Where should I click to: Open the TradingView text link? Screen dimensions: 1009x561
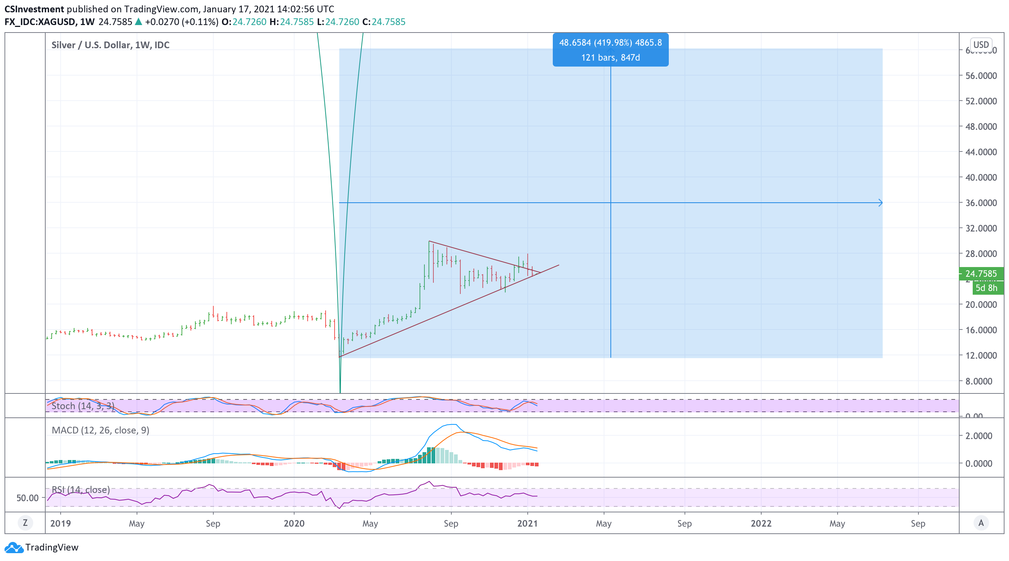52,547
